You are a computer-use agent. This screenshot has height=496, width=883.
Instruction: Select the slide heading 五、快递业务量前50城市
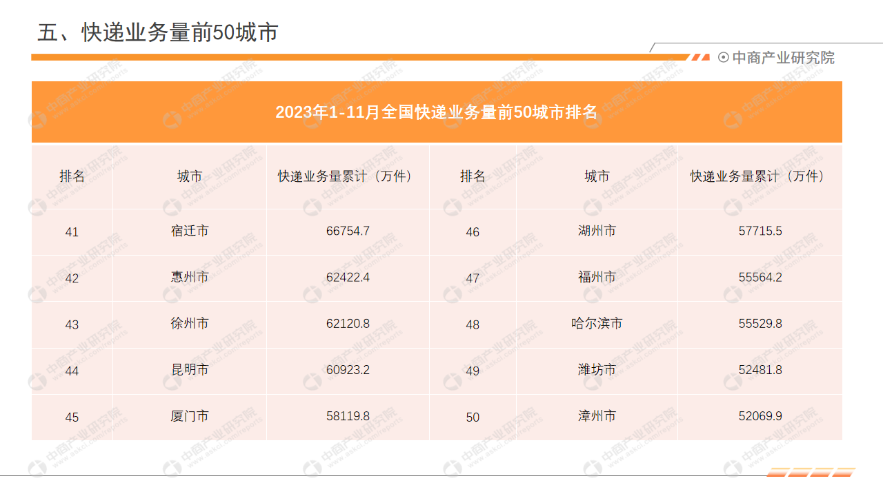[x=157, y=32]
